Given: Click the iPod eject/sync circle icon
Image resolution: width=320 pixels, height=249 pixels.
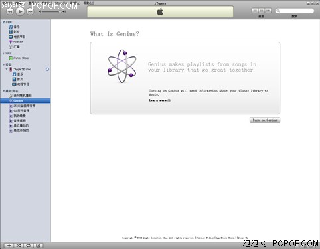Looking at the screenshot, I should (x=47, y=69).
